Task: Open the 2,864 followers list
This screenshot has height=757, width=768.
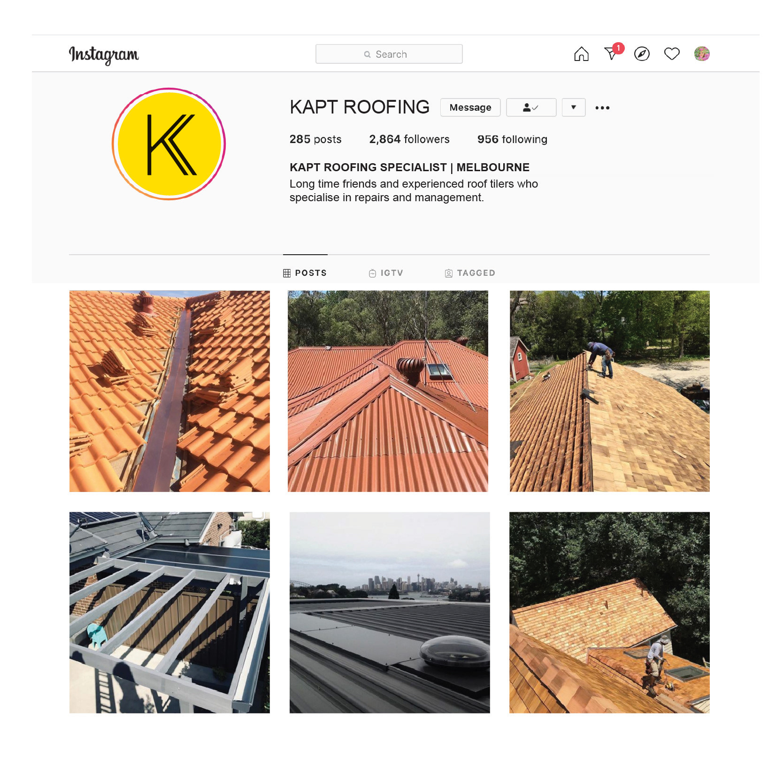Action: click(409, 139)
